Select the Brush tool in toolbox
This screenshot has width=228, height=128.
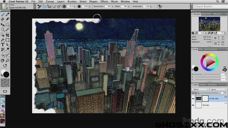[x=3, y=14]
